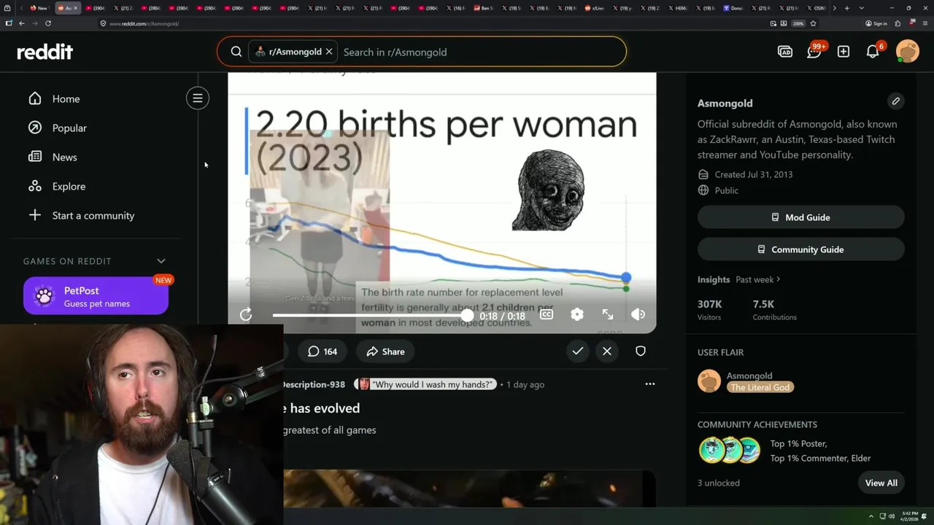This screenshot has height=525, width=934.
Task: Click browser Sign in button
Action: click(876, 23)
